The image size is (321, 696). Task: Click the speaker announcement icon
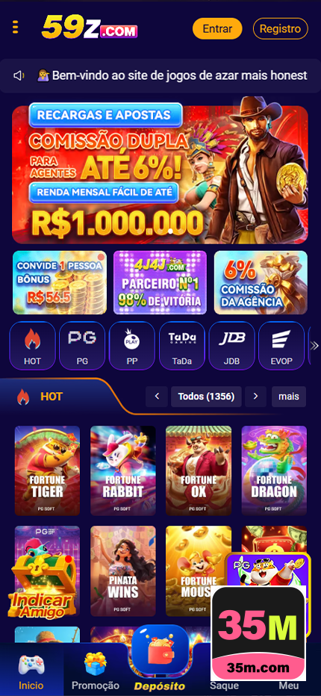point(19,76)
